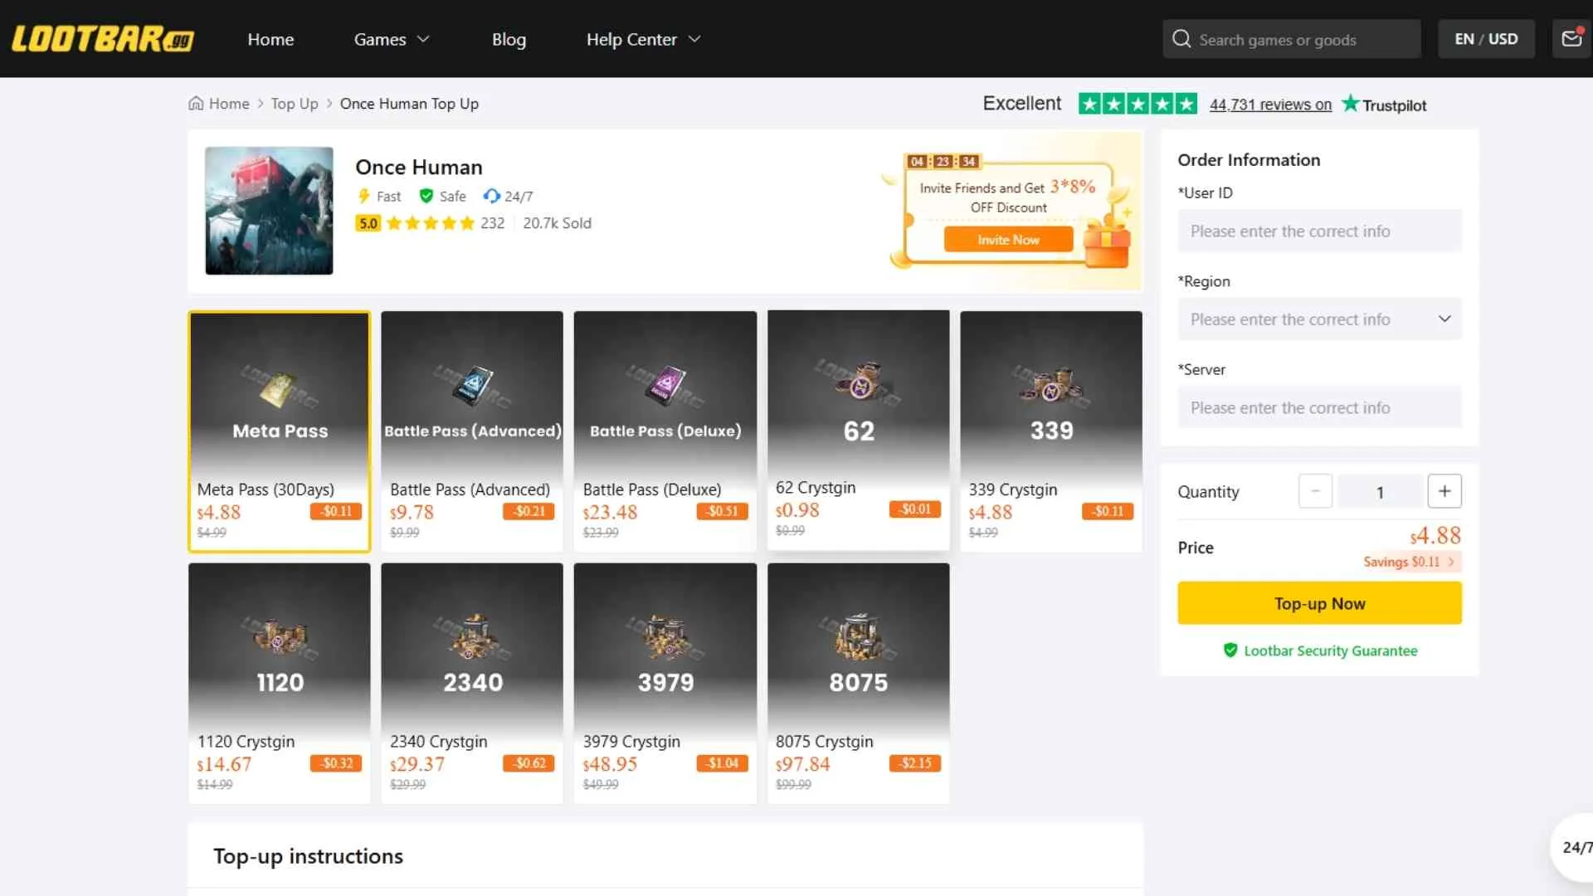Screen dimensions: 1593x896
Task: Click the -$0.62 discount badge on 2340 Crystgin
Action: click(529, 763)
